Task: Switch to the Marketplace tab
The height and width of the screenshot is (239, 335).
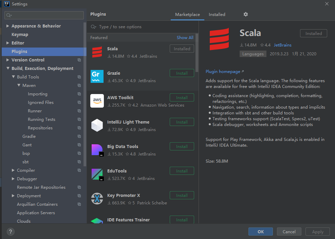Action: point(187,15)
